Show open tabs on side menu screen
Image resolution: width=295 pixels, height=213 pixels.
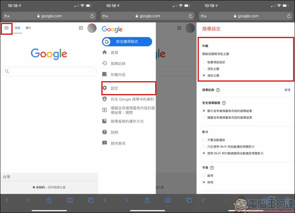pos(189,200)
